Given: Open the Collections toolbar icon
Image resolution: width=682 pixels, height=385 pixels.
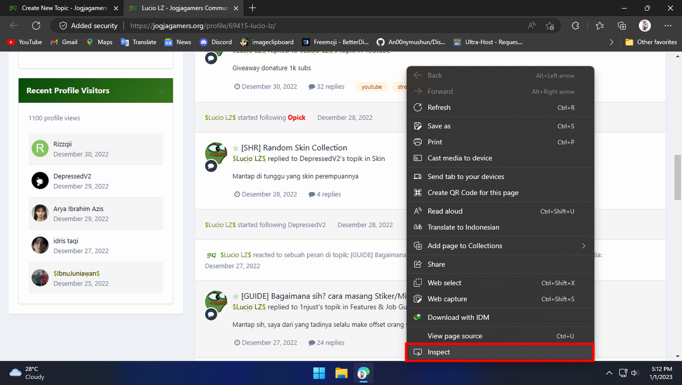Looking at the screenshot, I should pyautogui.click(x=622, y=26).
